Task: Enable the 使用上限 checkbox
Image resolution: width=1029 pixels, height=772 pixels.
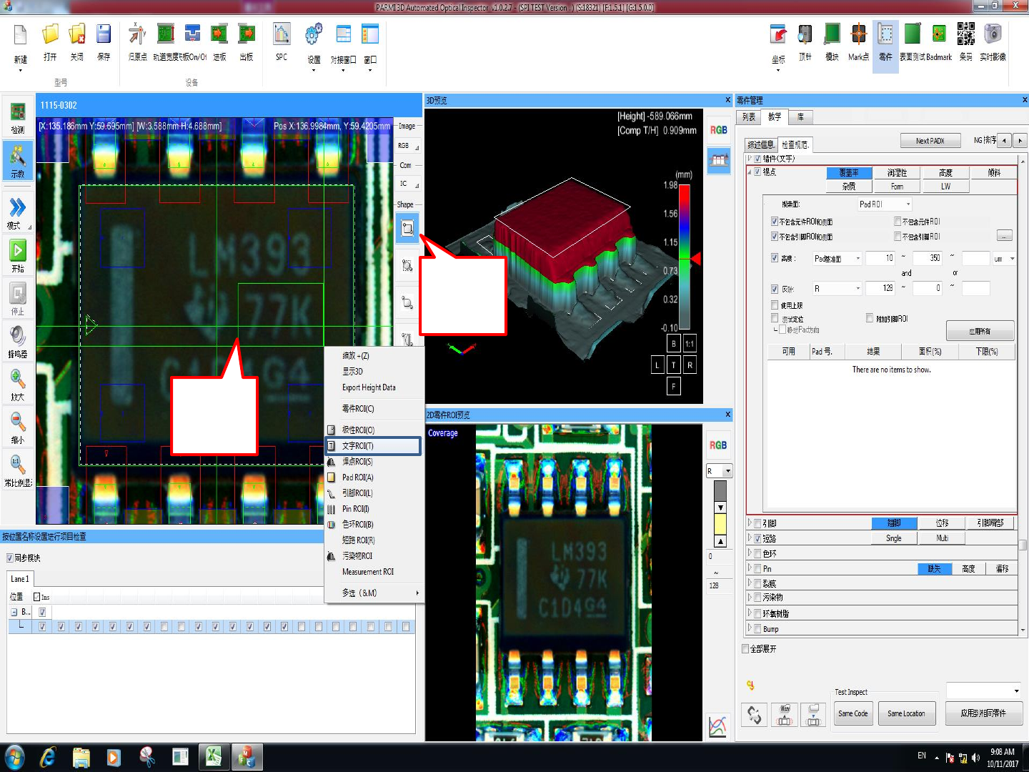Action: pyautogui.click(x=775, y=305)
